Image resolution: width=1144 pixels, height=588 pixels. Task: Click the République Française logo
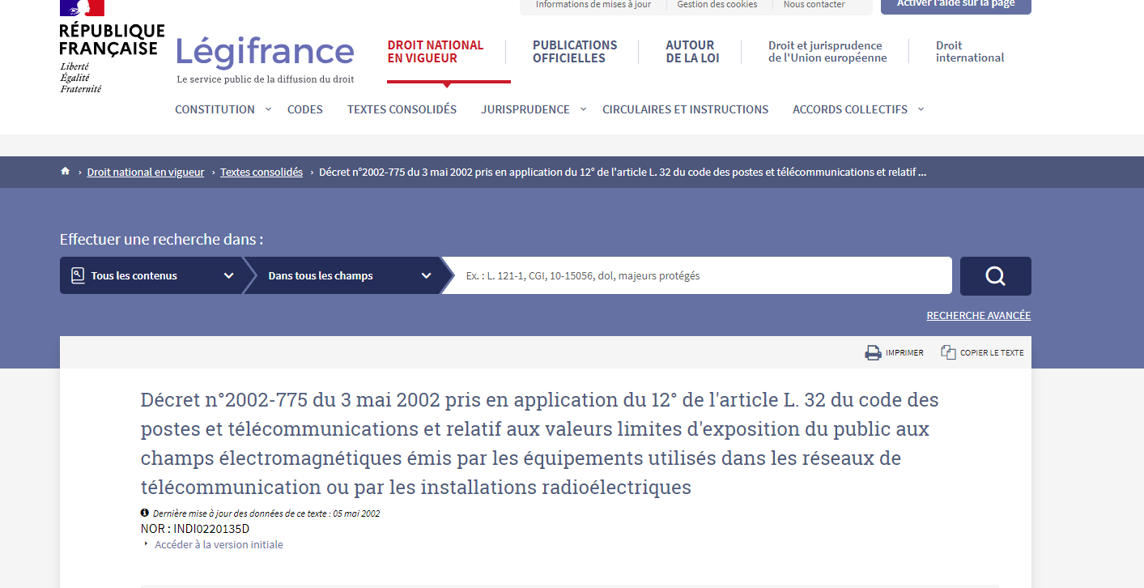pos(110,49)
